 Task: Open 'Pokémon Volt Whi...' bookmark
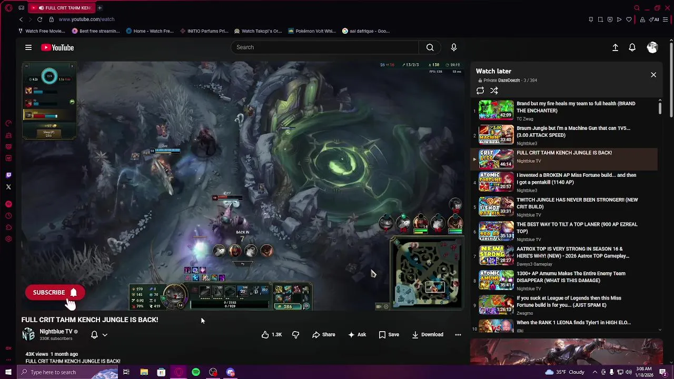[312, 31]
